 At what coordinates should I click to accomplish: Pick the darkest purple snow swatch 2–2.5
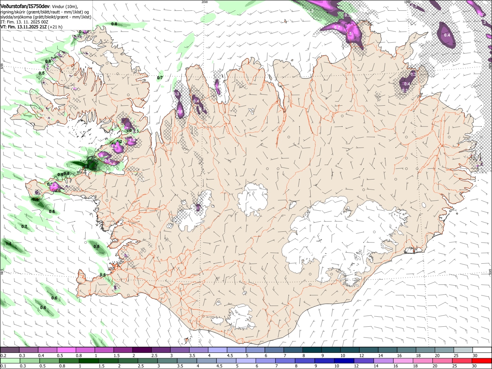[142, 350]
